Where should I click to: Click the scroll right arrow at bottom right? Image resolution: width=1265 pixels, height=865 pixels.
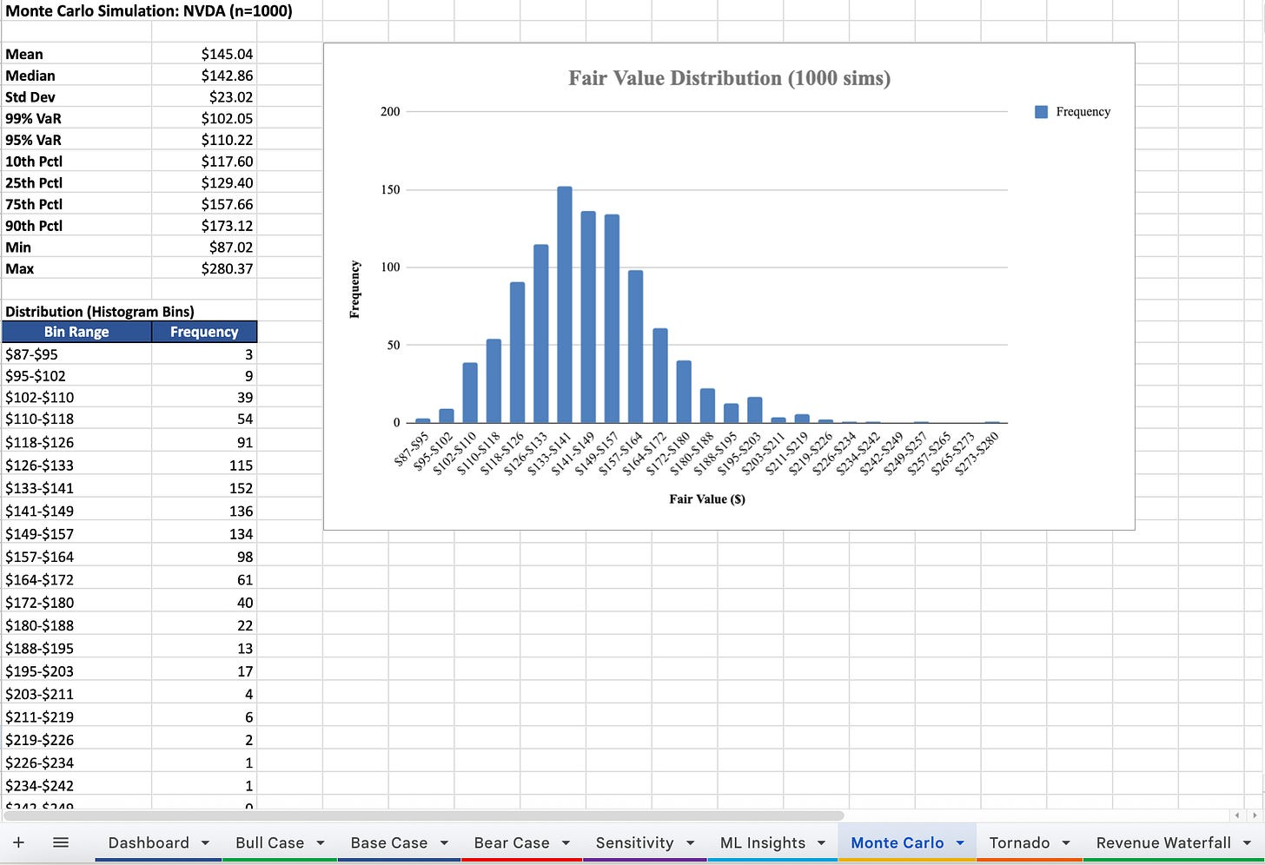[x=1255, y=815]
